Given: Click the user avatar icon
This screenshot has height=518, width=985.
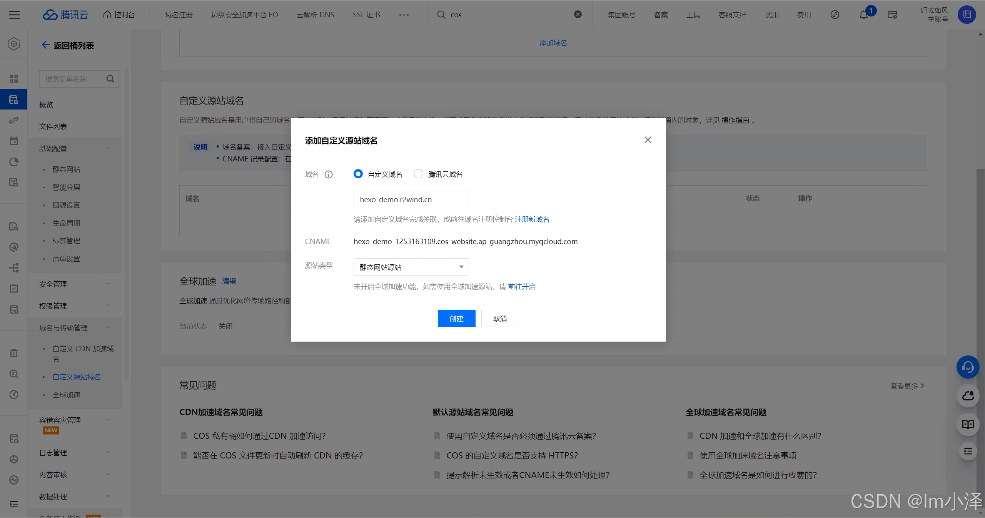Looking at the screenshot, I should (x=967, y=15).
